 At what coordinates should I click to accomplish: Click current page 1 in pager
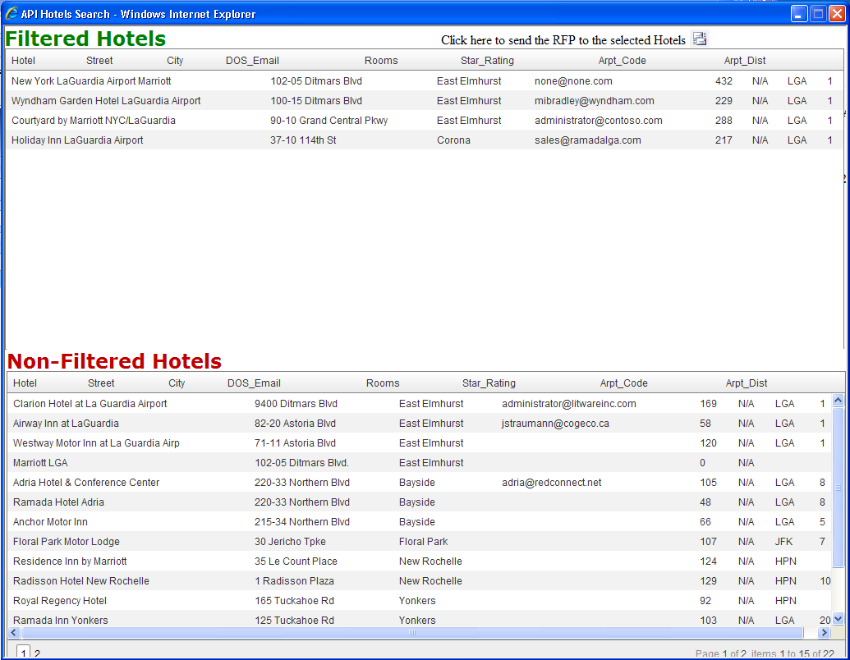[x=23, y=653]
